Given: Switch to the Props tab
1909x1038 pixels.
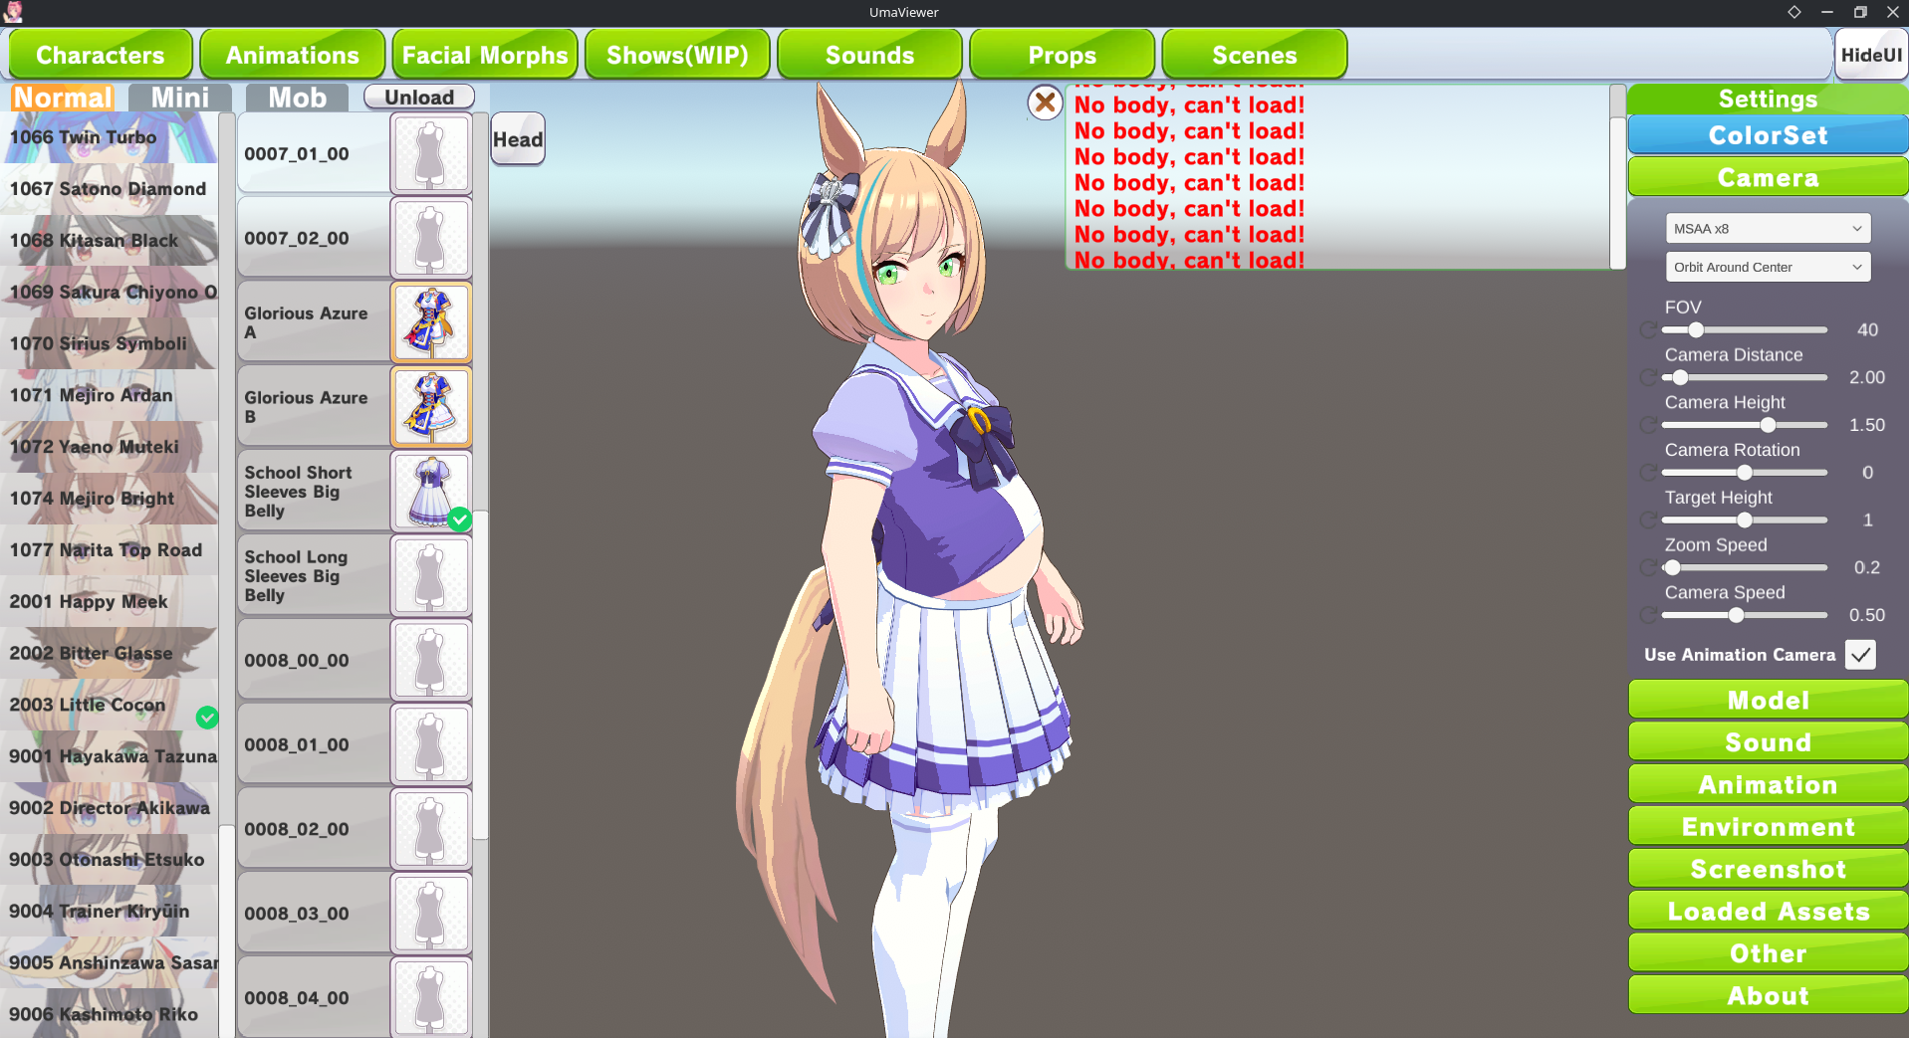Looking at the screenshot, I should 1062,55.
